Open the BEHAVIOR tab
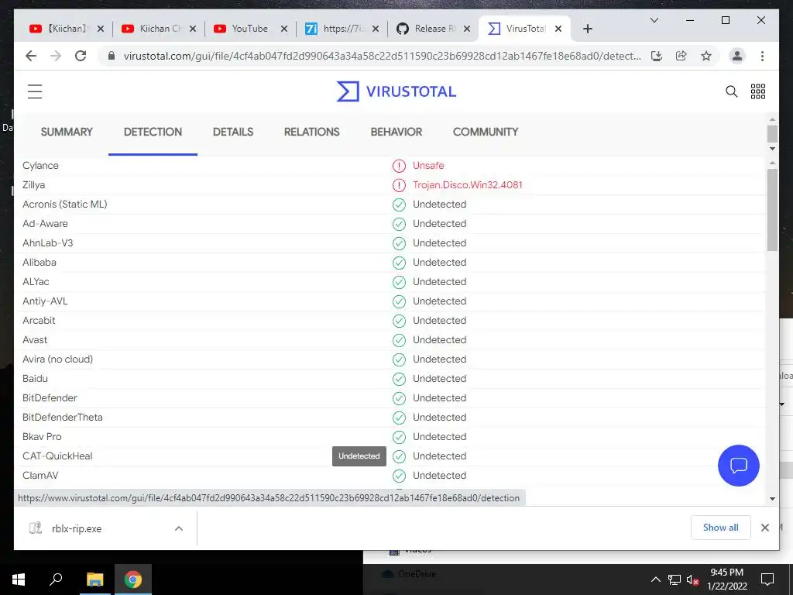 (x=396, y=132)
